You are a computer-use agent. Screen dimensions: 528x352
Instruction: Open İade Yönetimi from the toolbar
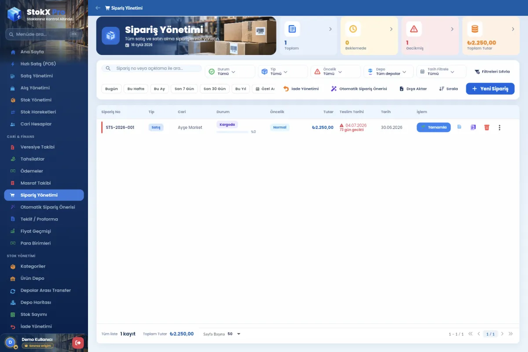(301, 88)
